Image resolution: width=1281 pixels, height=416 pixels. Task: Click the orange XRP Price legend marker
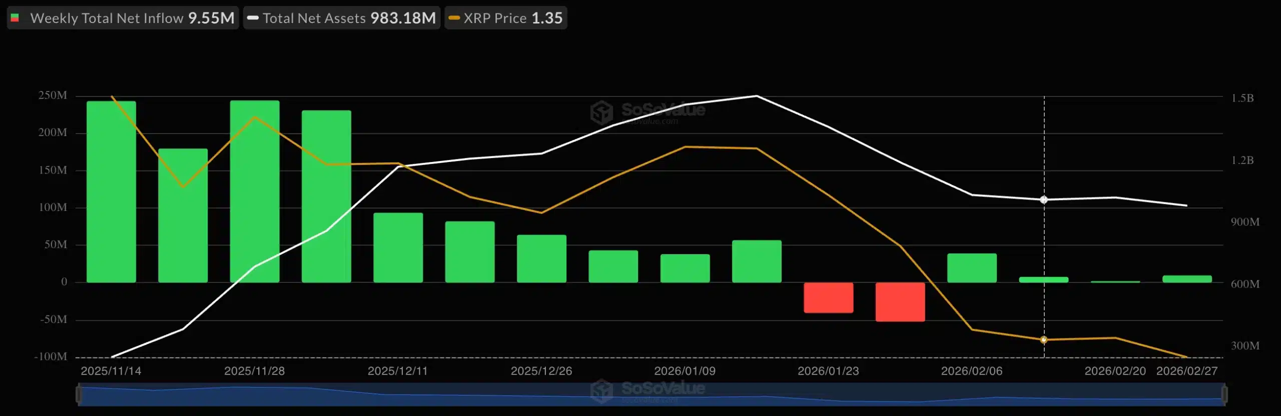pos(454,18)
